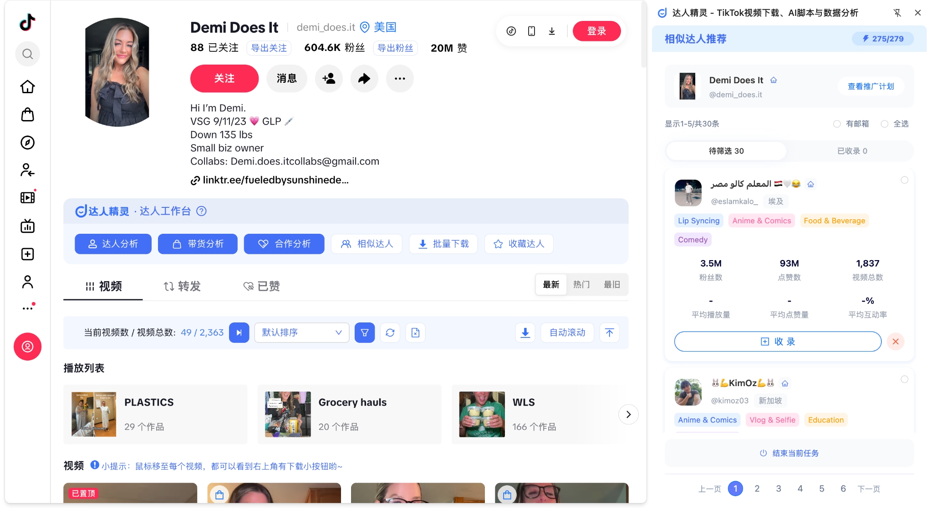The height and width of the screenshot is (508, 932).
Task: Click back-to-top arrow icon
Action: click(x=609, y=332)
